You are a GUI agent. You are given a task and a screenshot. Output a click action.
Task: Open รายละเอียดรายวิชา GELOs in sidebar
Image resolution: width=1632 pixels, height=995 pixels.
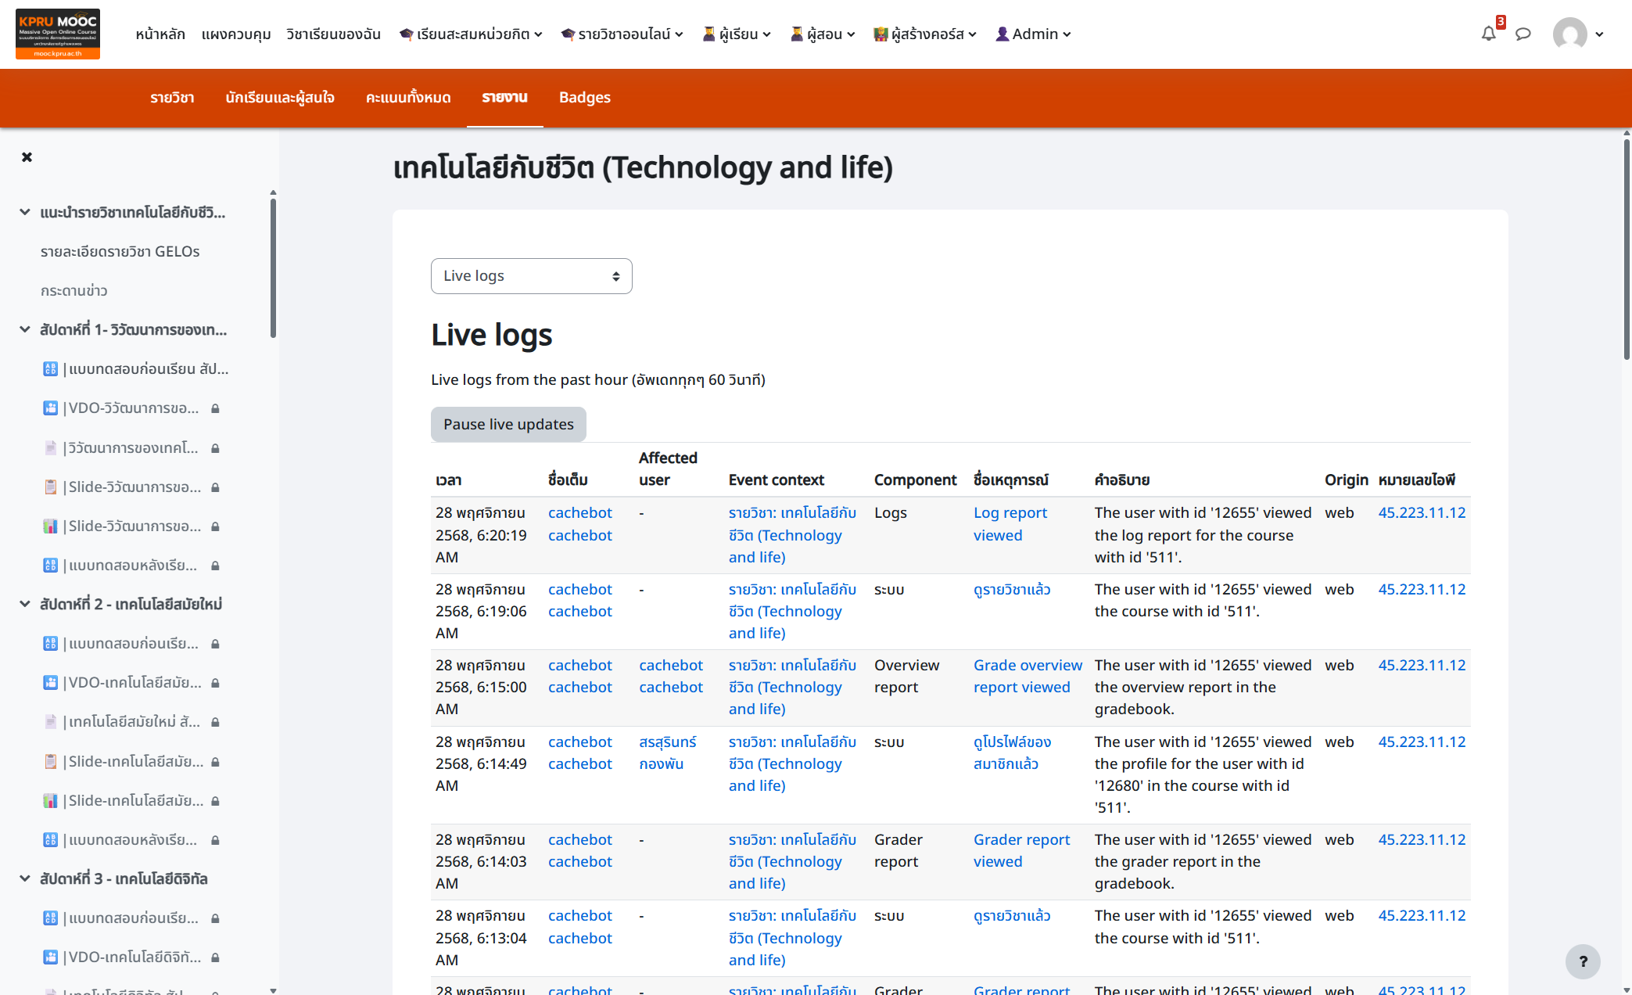click(x=120, y=251)
